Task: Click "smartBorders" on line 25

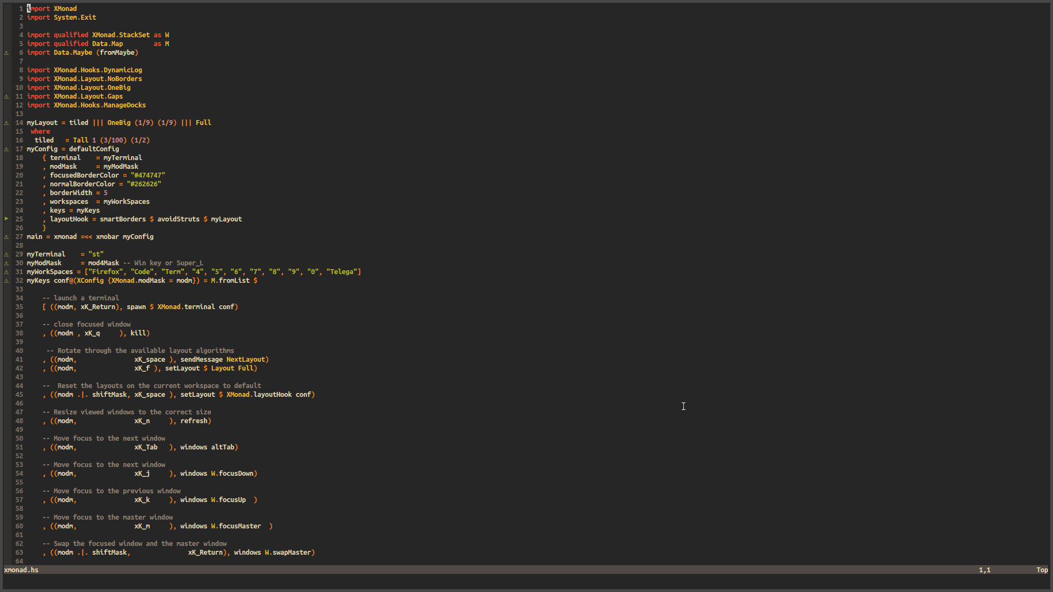Action: [x=123, y=219]
